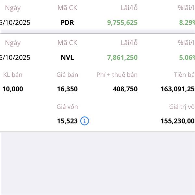The height and width of the screenshot is (195, 195).
Task: Tap the 8.29% profit percentage for PDR
Action: 187,22
